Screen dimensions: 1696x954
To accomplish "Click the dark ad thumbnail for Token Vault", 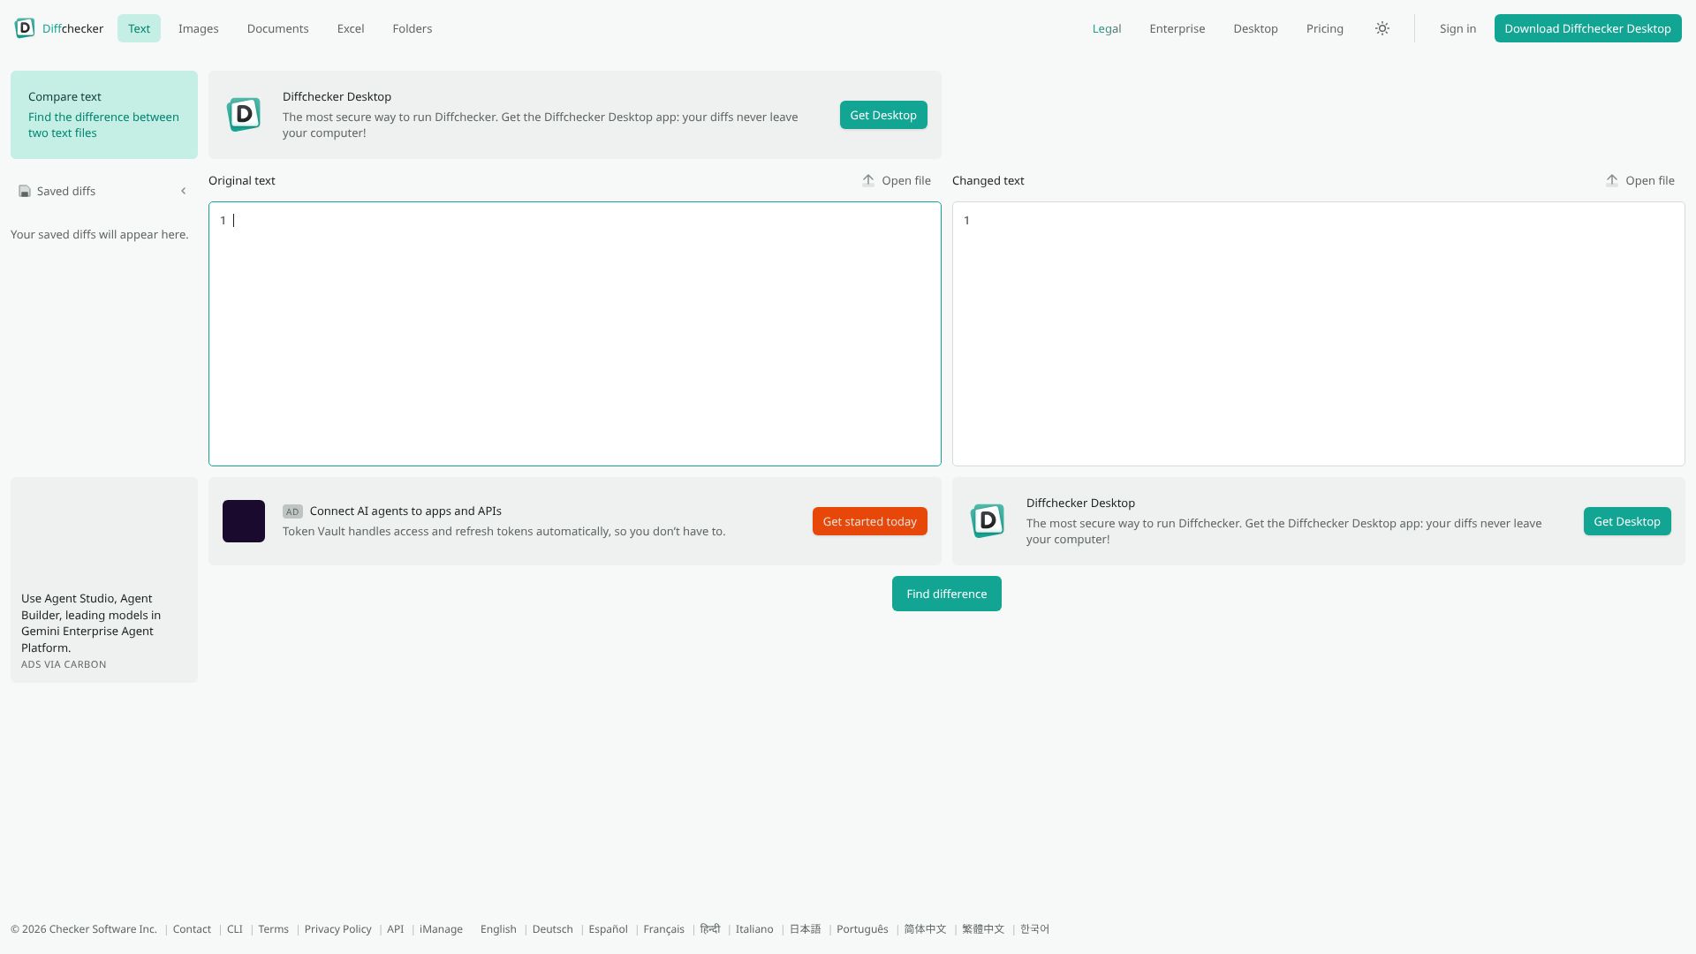I will point(244,521).
